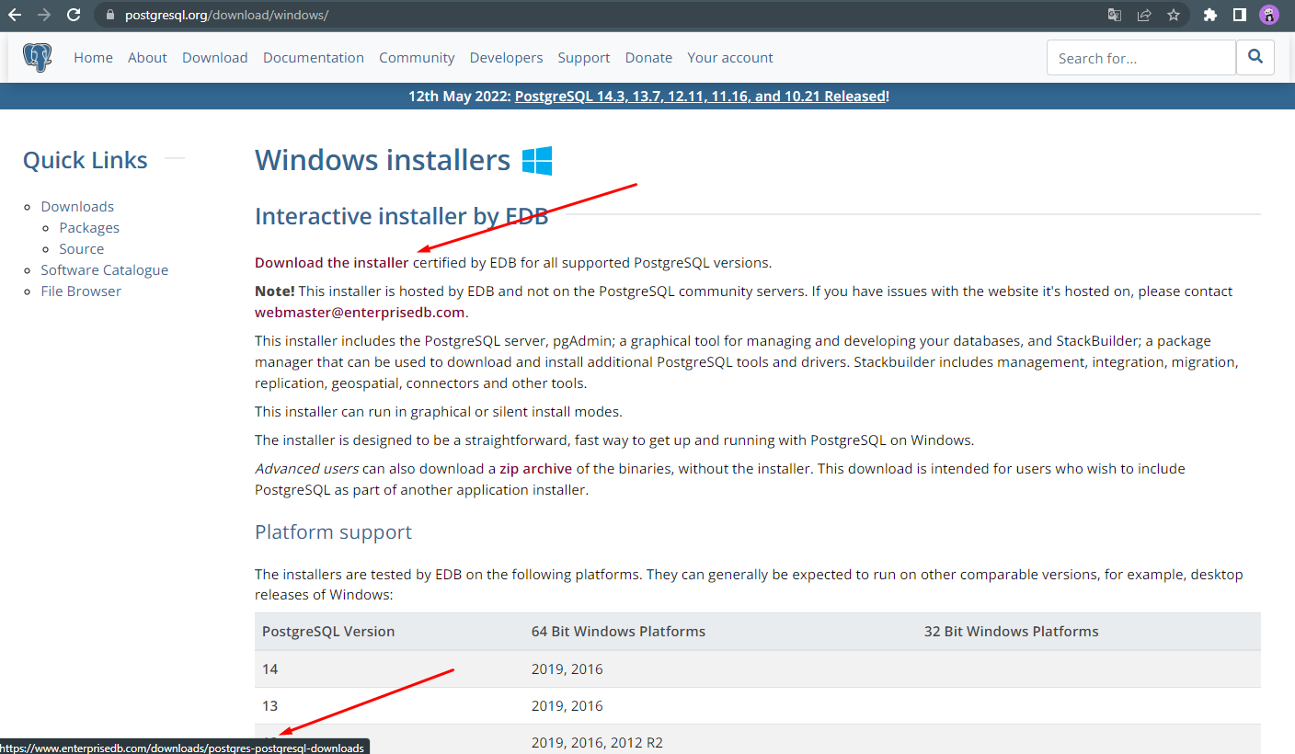Screen dimensions: 1295x754
Task: Click the search magnifier button
Action: pos(1255,57)
